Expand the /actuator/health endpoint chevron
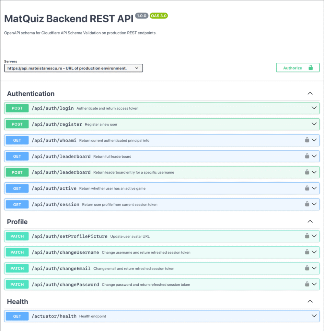324x331 pixels. pos(314,316)
